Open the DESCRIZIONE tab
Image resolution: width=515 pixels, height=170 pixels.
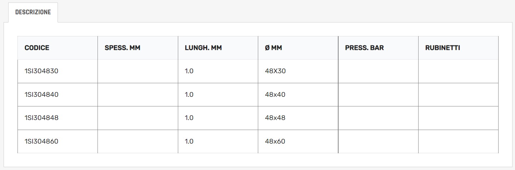point(33,12)
